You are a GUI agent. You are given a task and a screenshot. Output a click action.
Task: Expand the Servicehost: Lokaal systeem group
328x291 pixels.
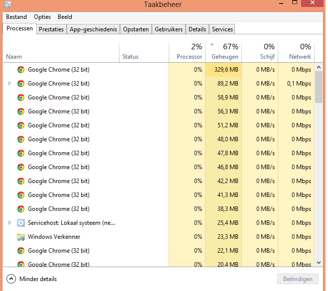coord(9,223)
